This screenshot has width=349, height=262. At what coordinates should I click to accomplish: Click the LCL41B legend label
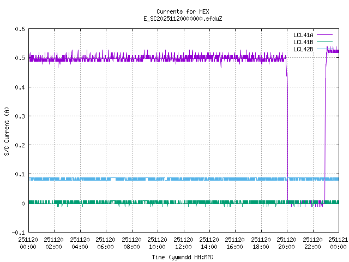(x=303, y=41)
